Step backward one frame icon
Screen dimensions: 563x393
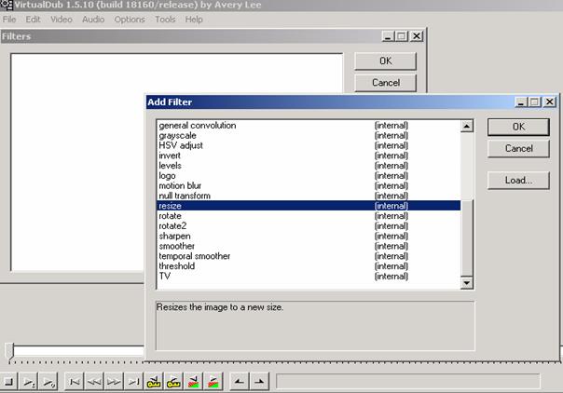(94, 381)
